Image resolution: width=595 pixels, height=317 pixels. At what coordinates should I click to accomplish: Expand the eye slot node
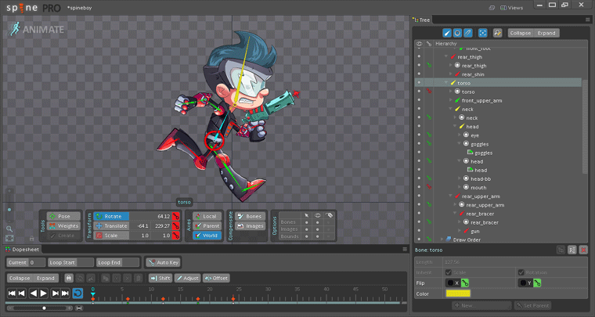pos(459,135)
